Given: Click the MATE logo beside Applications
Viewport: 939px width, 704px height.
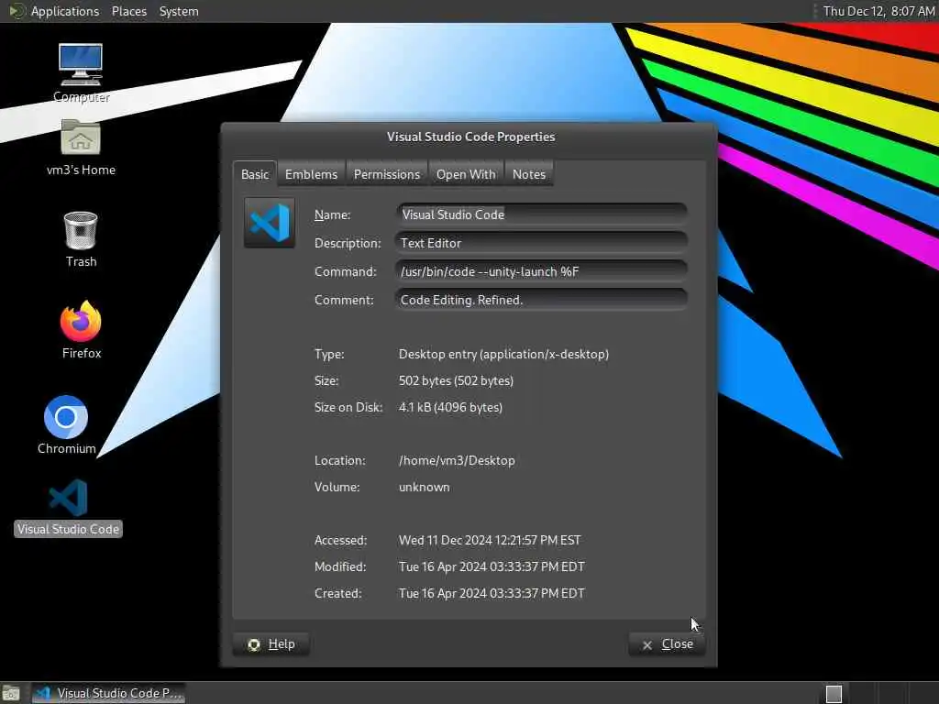Looking at the screenshot, I should pos(17,11).
